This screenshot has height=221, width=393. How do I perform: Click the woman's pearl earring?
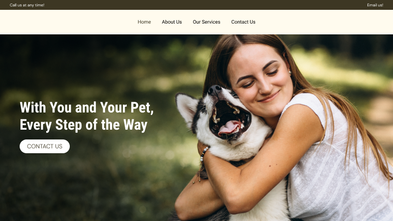point(290,72)
